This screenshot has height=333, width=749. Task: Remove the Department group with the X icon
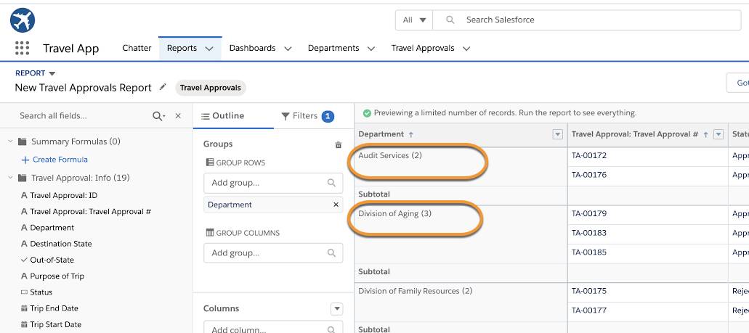336,205
